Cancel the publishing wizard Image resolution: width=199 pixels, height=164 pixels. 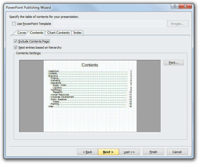click(x=177, y=152)
